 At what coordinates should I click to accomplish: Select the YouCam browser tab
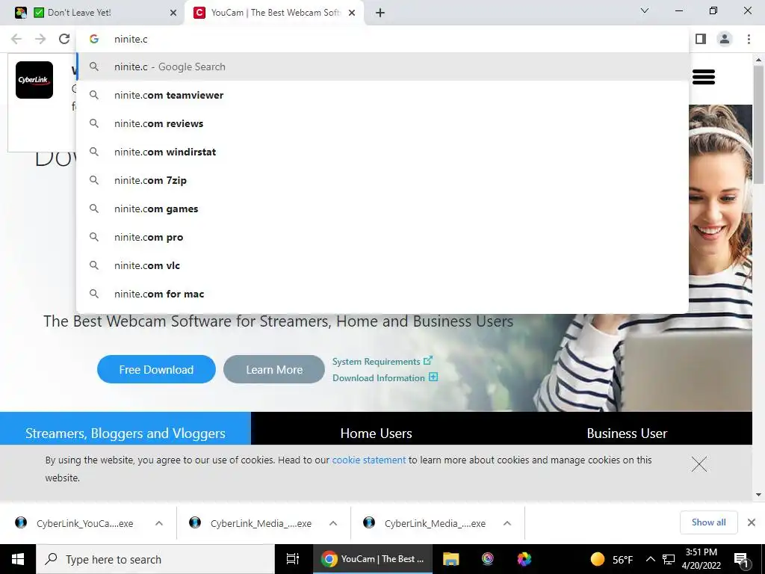tap(275, 13)
